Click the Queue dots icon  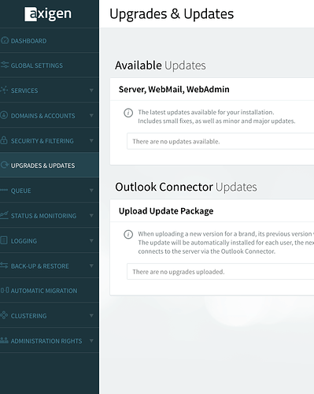pos(4,190)
